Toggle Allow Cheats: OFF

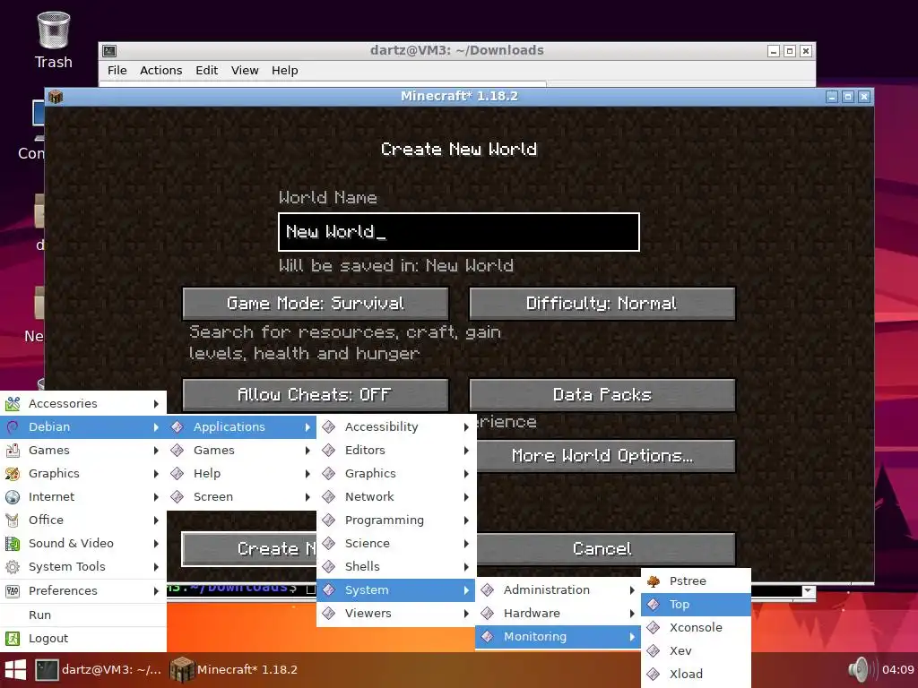point(316,395)
